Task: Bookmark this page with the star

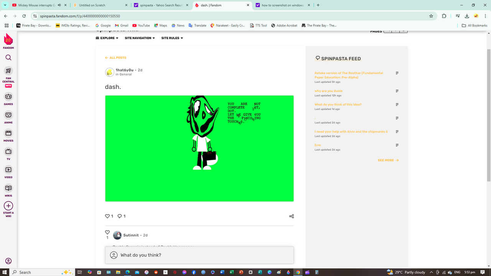Action: (431, 16)
